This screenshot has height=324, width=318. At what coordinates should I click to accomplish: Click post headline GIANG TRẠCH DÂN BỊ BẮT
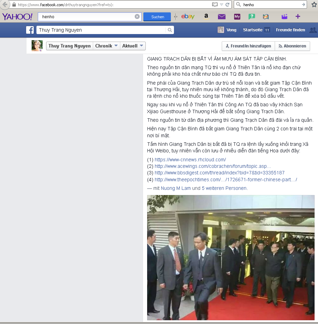(217, 59)
